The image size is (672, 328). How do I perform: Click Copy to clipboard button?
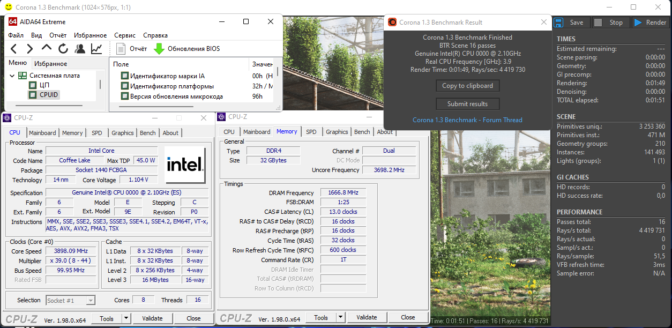click(467, 86)
